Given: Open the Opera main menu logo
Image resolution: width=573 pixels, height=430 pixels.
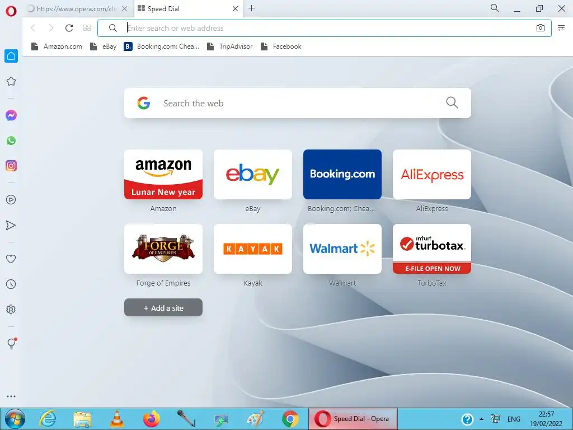Looking at the screenshot, I should [x=11, y=11].
